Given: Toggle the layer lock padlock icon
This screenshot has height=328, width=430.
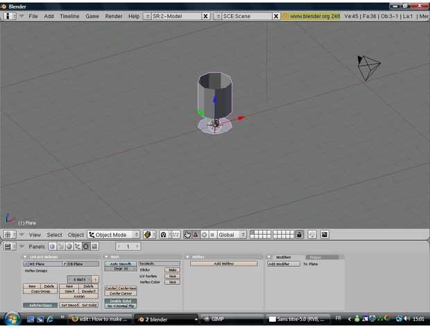Looking at the screenshot, I should click(299, 235).
